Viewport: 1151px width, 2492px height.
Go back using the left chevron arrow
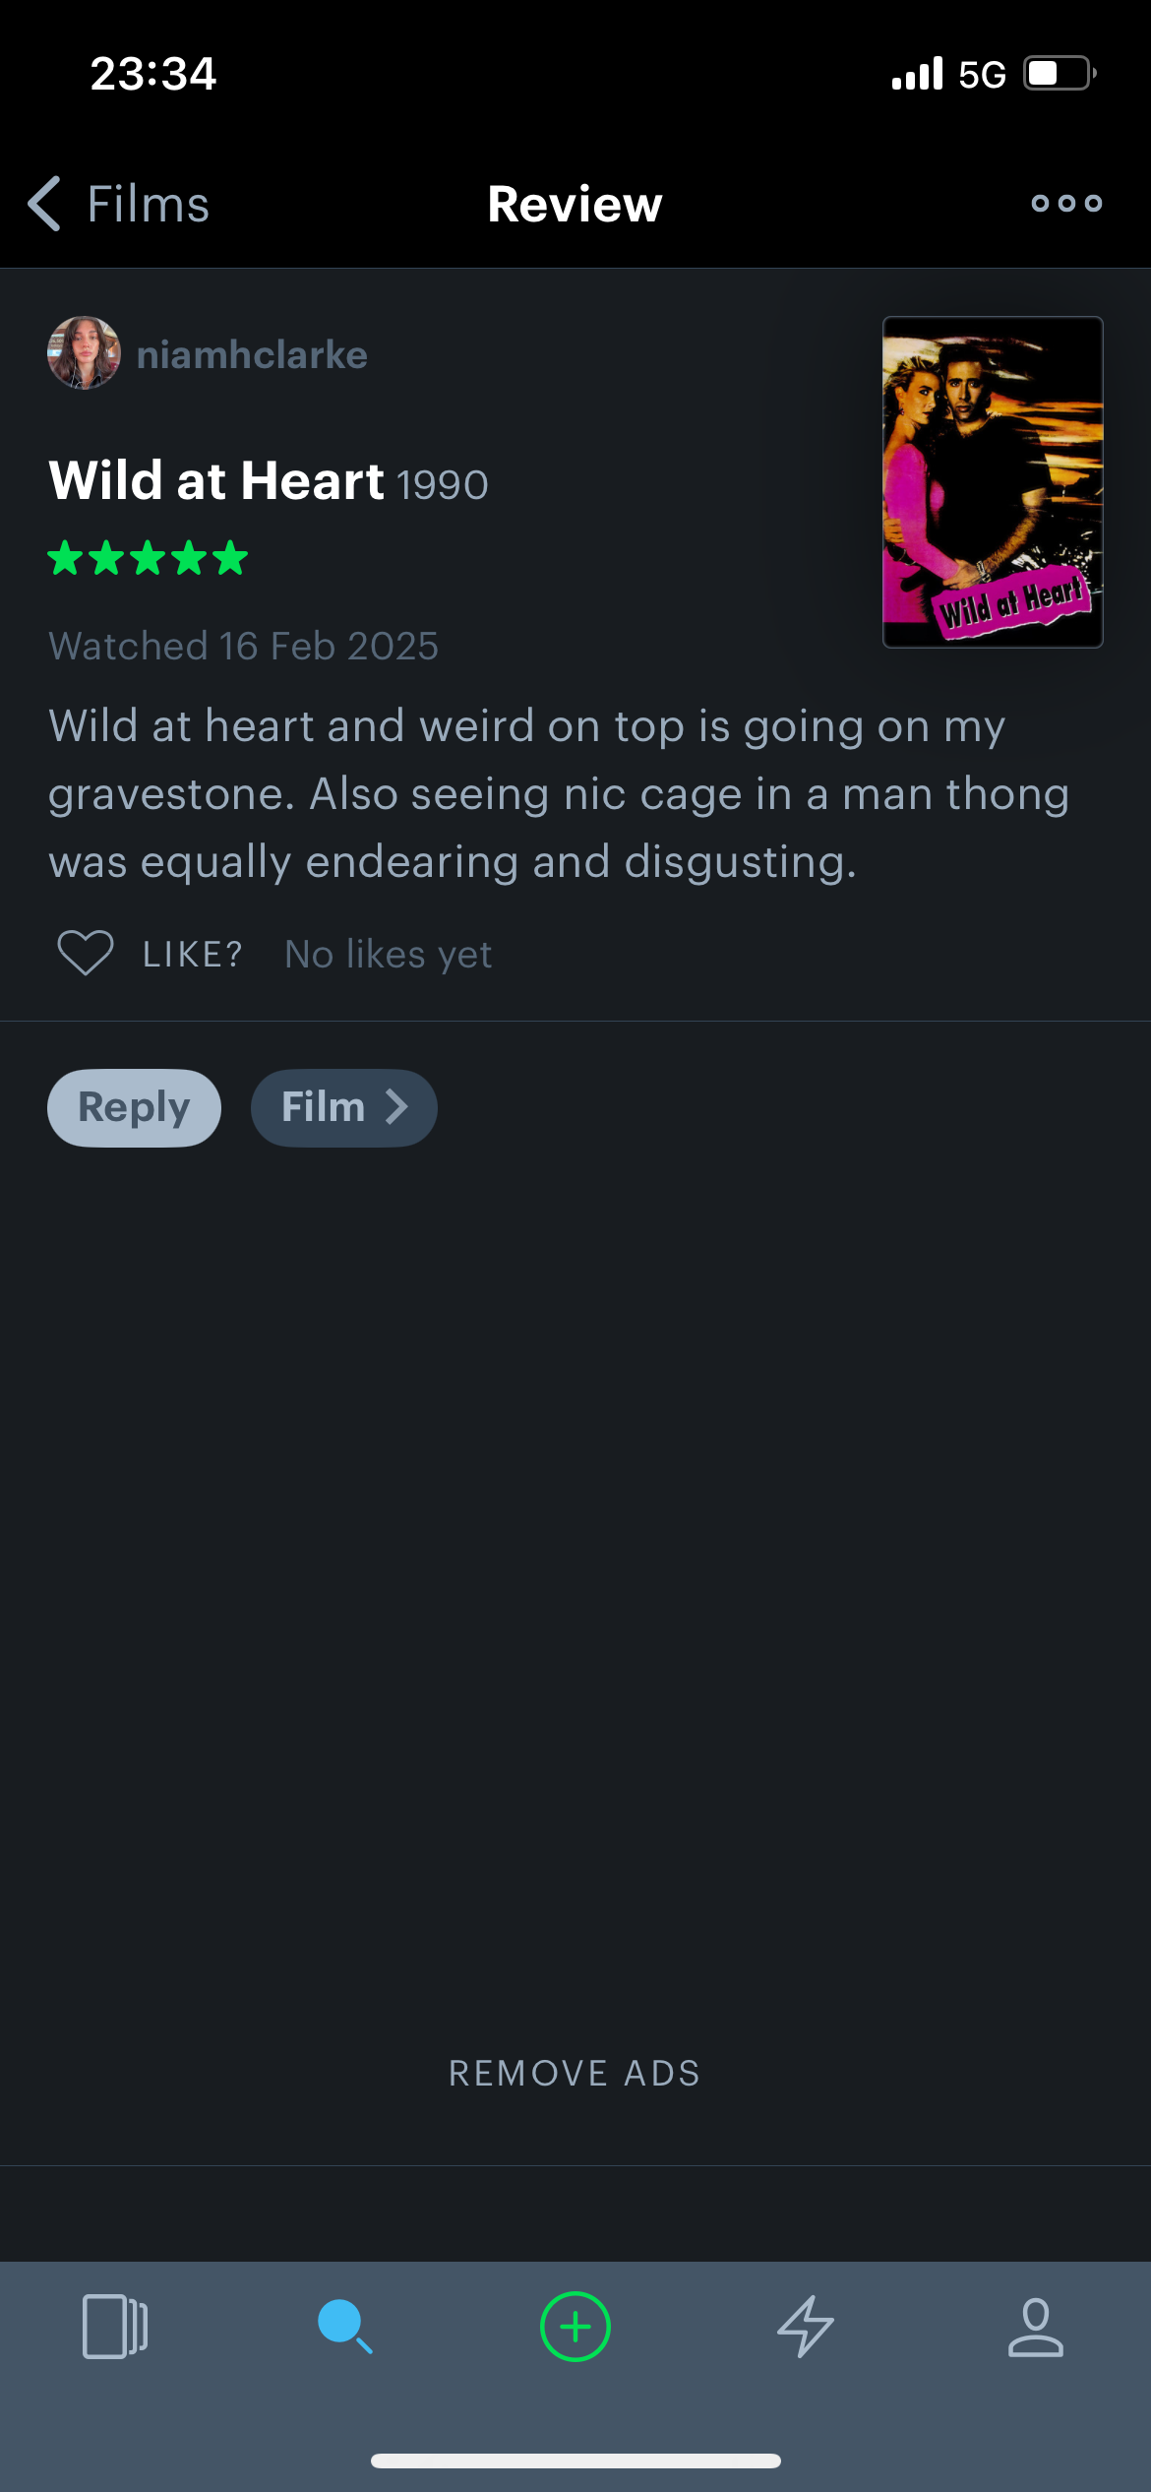[44, 204]
